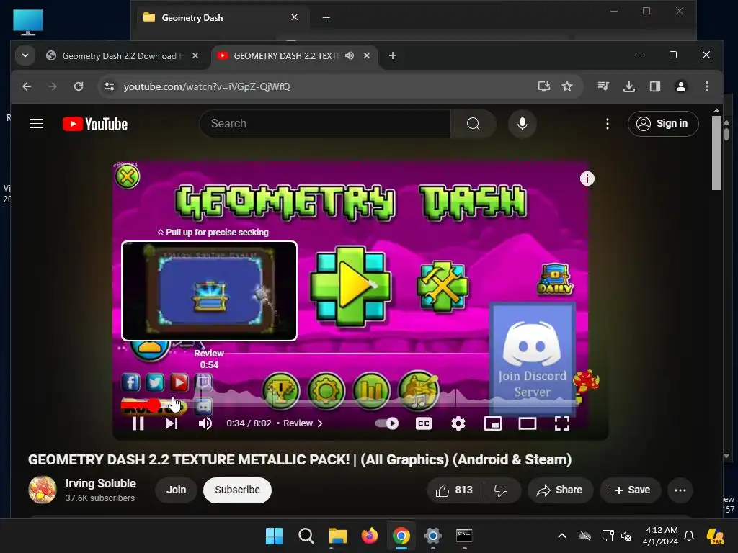Viewport: 738px width, 553px height.
Task: Click the Sign in button
Action: (x=663, y=124)
